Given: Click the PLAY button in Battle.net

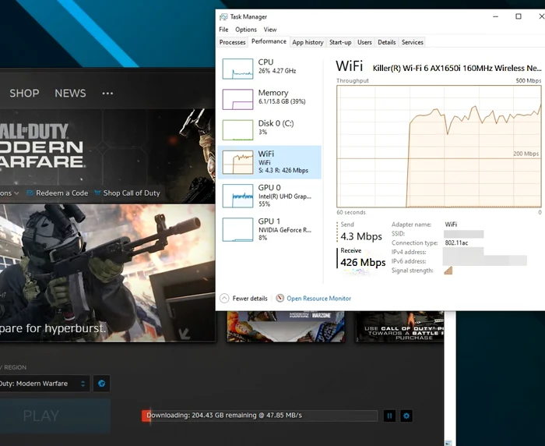Looking at the screenshot, I should coord(55,416).
